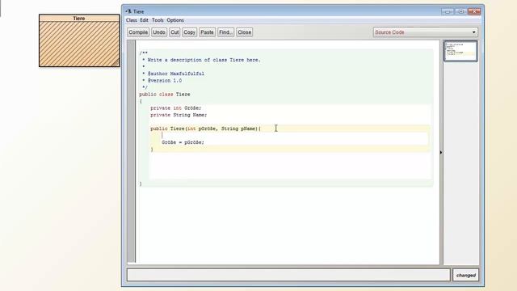517x291 pixels.
Task: Click the BlueJ icon in title bar
Action: point(128,11)
